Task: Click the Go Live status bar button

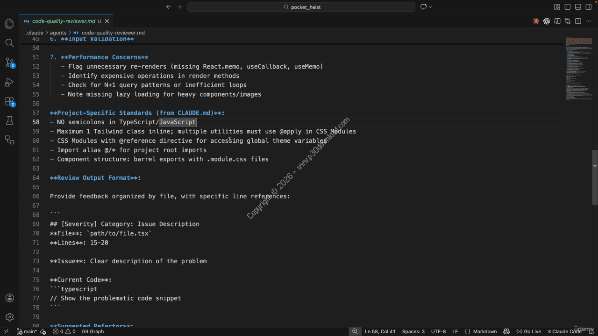Action: [x=528, y=331]
